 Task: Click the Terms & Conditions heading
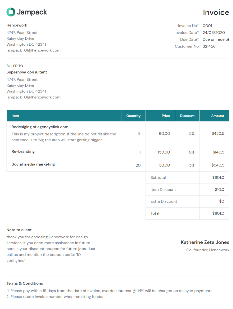25,284
